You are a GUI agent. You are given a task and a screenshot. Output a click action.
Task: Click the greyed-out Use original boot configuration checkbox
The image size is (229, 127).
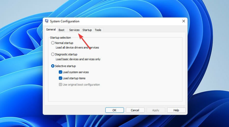pyautogui.click(x=60, y=85)
